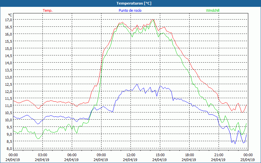The height and width of the screenshot is (163, 261).
Task: Click the 03:00 time axis label
Action: click(42, 155)
